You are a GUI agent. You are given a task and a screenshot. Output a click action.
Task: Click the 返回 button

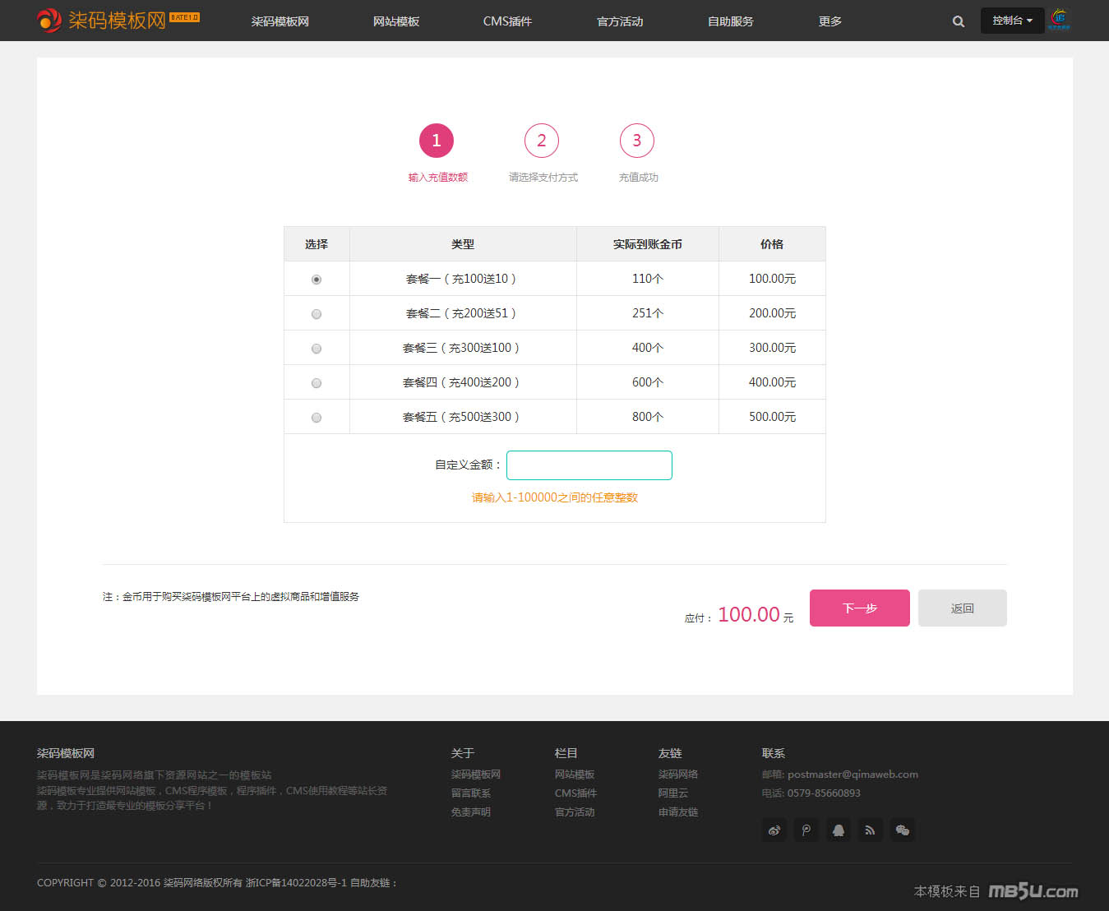pyautogui.click(x=962, y=608)
